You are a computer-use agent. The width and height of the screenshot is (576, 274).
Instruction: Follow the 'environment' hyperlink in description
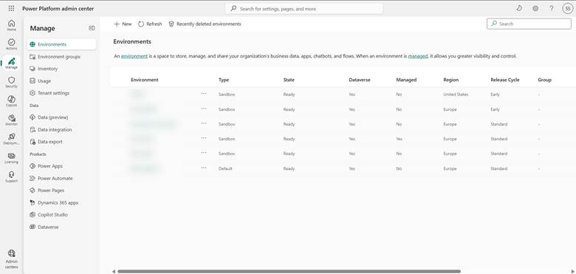point(134,56)
